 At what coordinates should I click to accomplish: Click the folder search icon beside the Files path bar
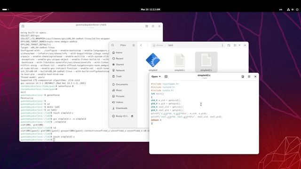(229, 45)
